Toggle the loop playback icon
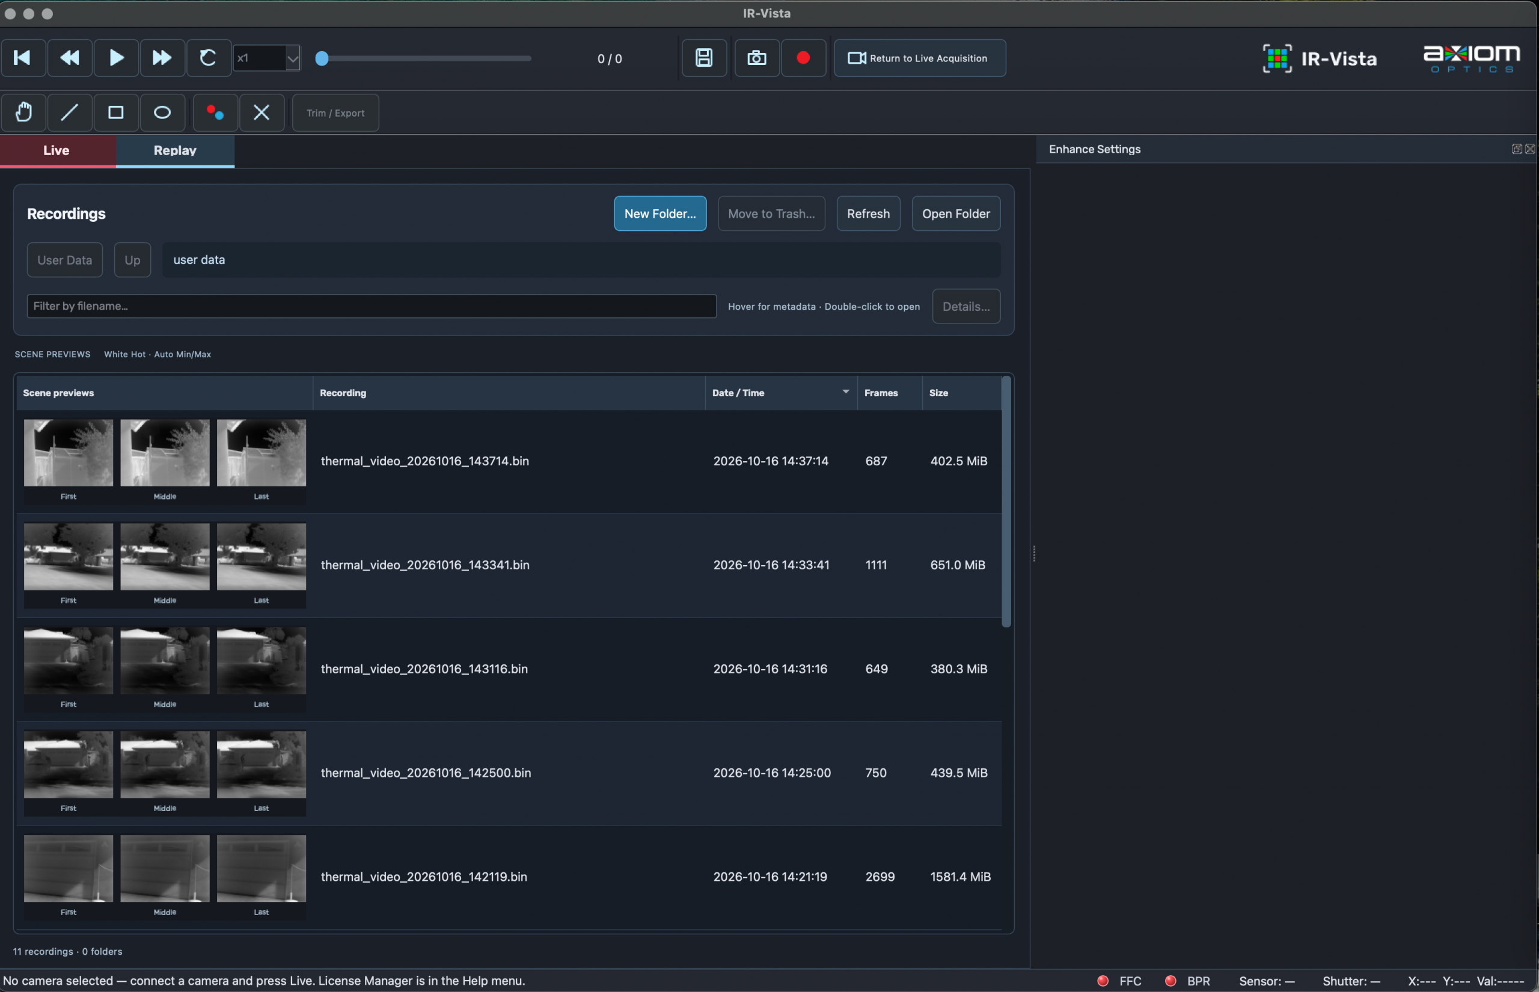 tap(209, 58)
